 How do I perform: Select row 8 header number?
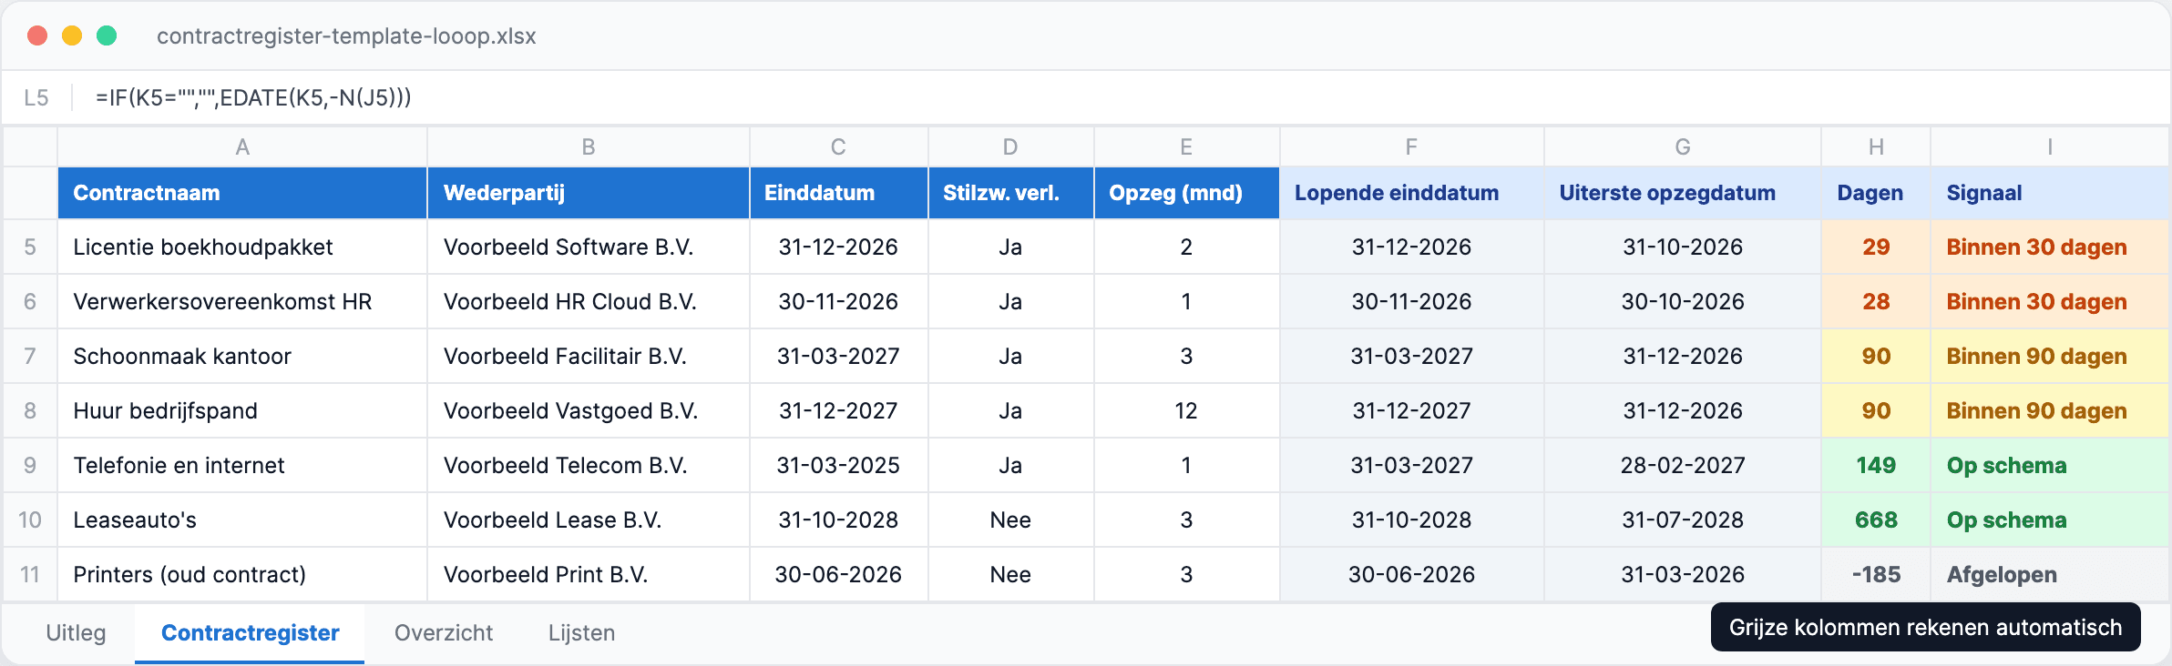30,410
